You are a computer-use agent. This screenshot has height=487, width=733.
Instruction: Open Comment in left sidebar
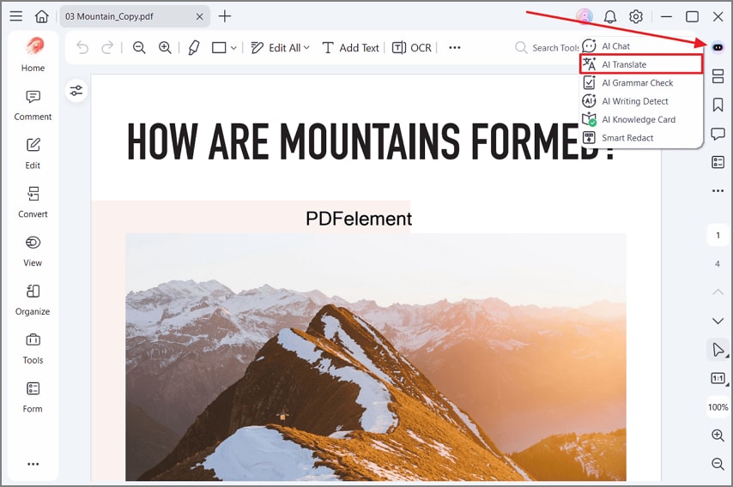click(33, 105)
